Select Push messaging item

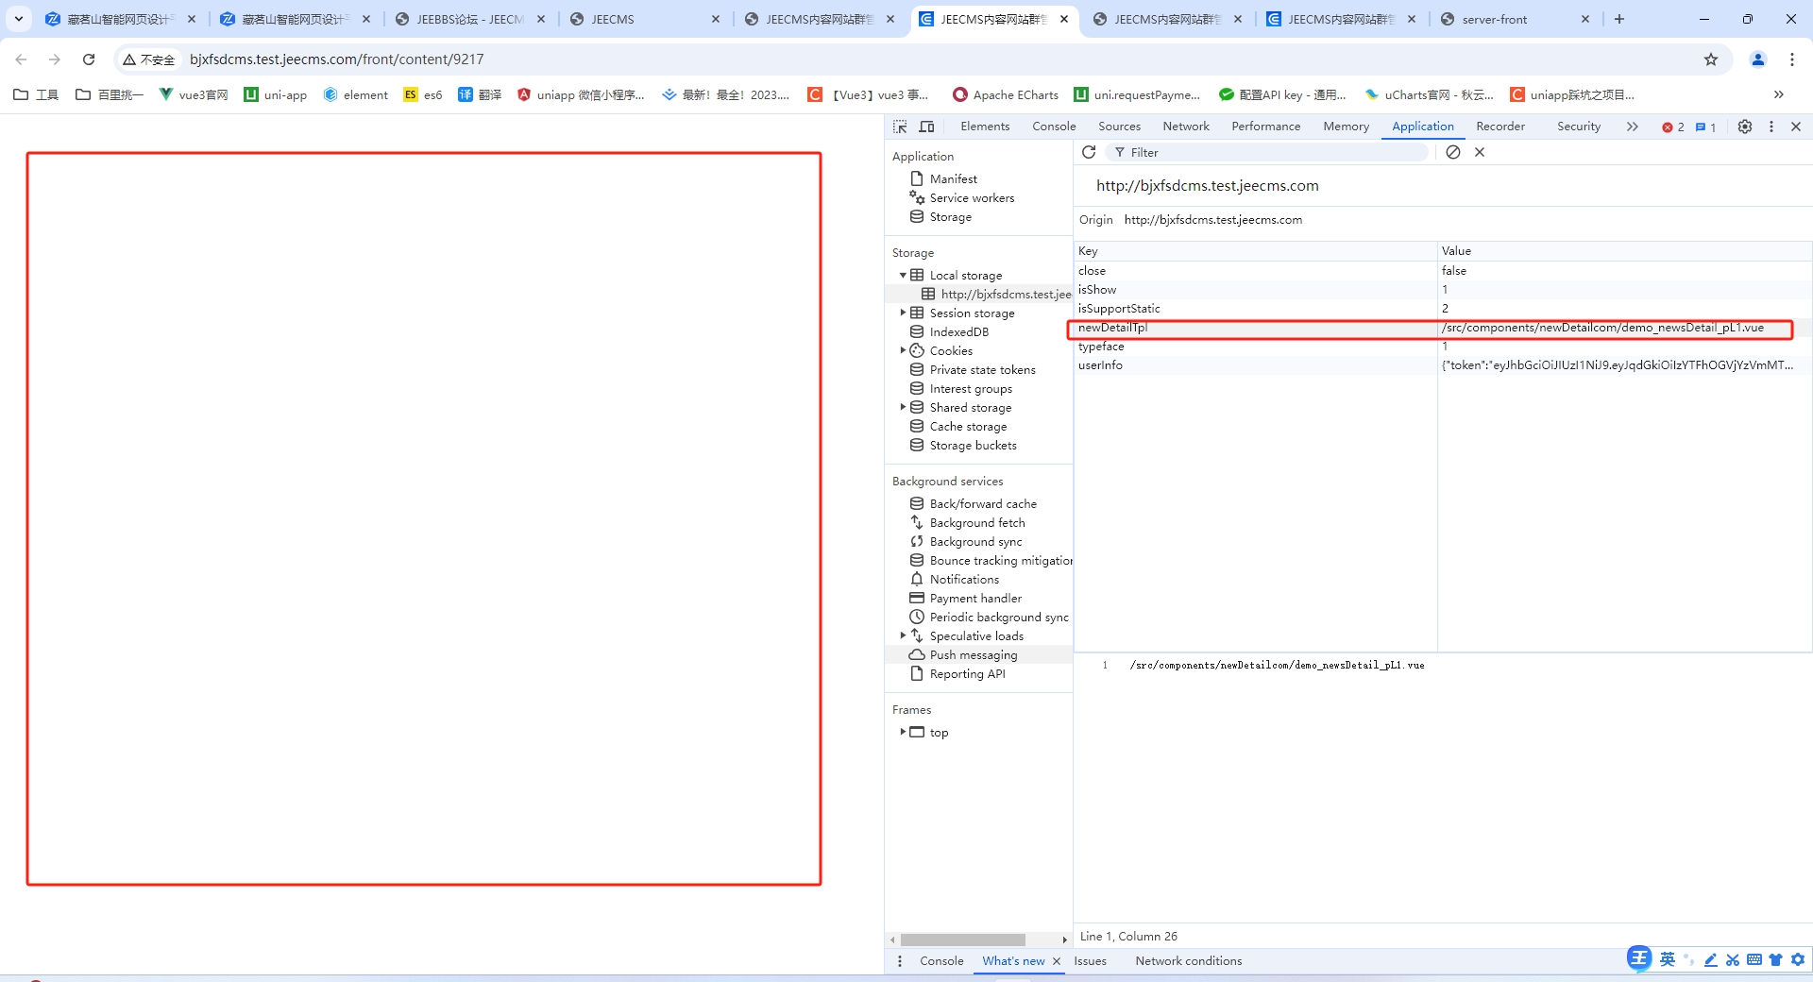pyautogui.click(x=974, y=654)
